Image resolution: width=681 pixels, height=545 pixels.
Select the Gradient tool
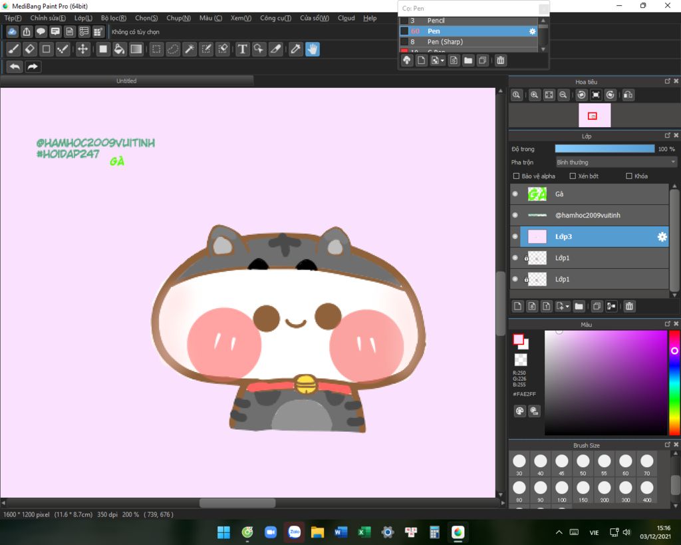coord(136,49)
